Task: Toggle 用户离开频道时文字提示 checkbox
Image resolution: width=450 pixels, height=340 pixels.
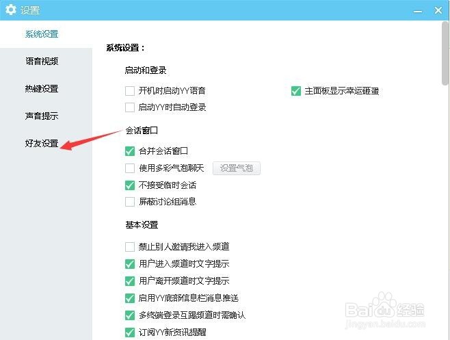Action: 130,281
